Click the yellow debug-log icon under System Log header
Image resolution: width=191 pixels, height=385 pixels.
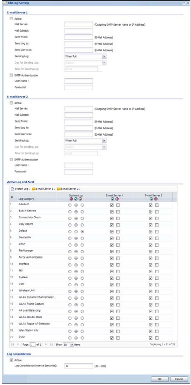(x=81, y=199)
